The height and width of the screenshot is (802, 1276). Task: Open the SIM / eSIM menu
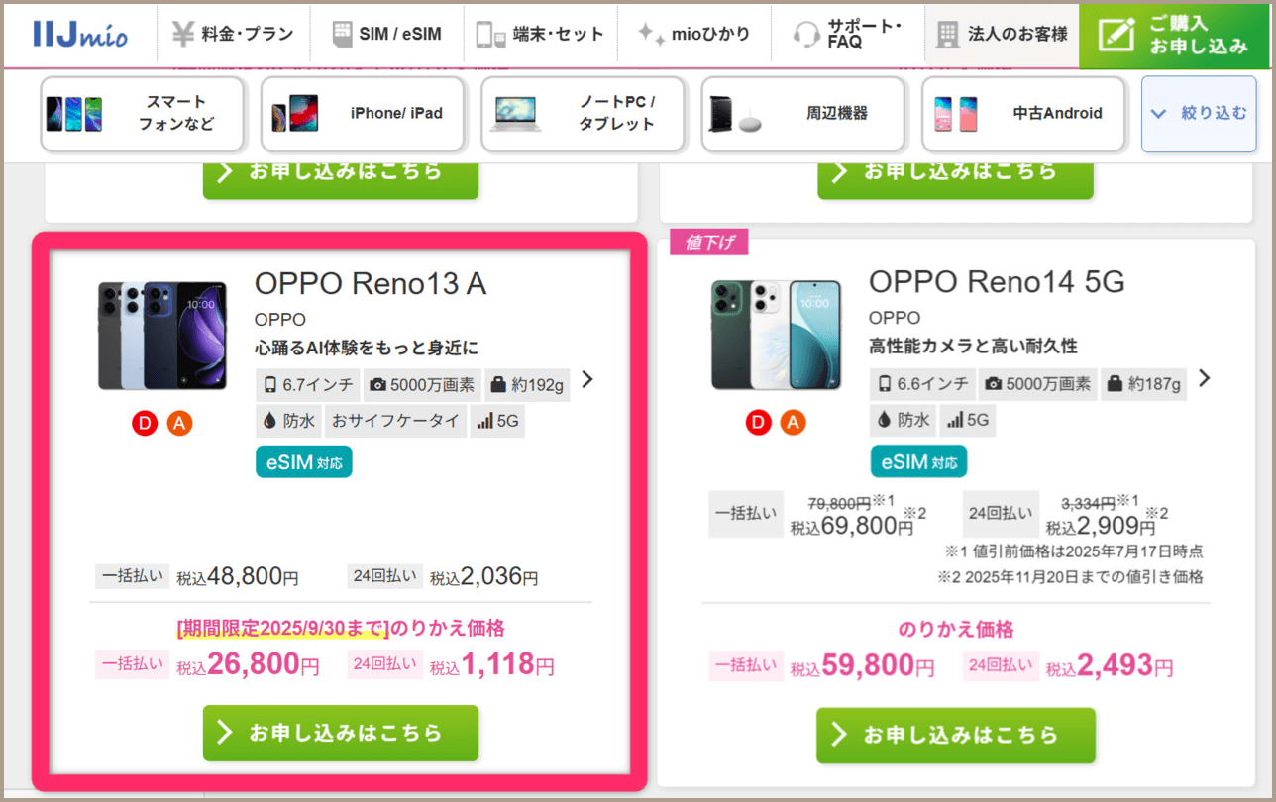386,34
